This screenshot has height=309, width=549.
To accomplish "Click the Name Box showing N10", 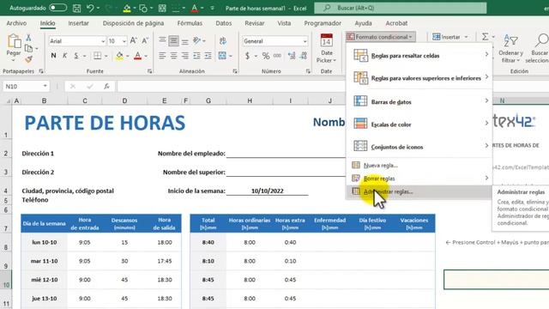I will pos(26,86).
